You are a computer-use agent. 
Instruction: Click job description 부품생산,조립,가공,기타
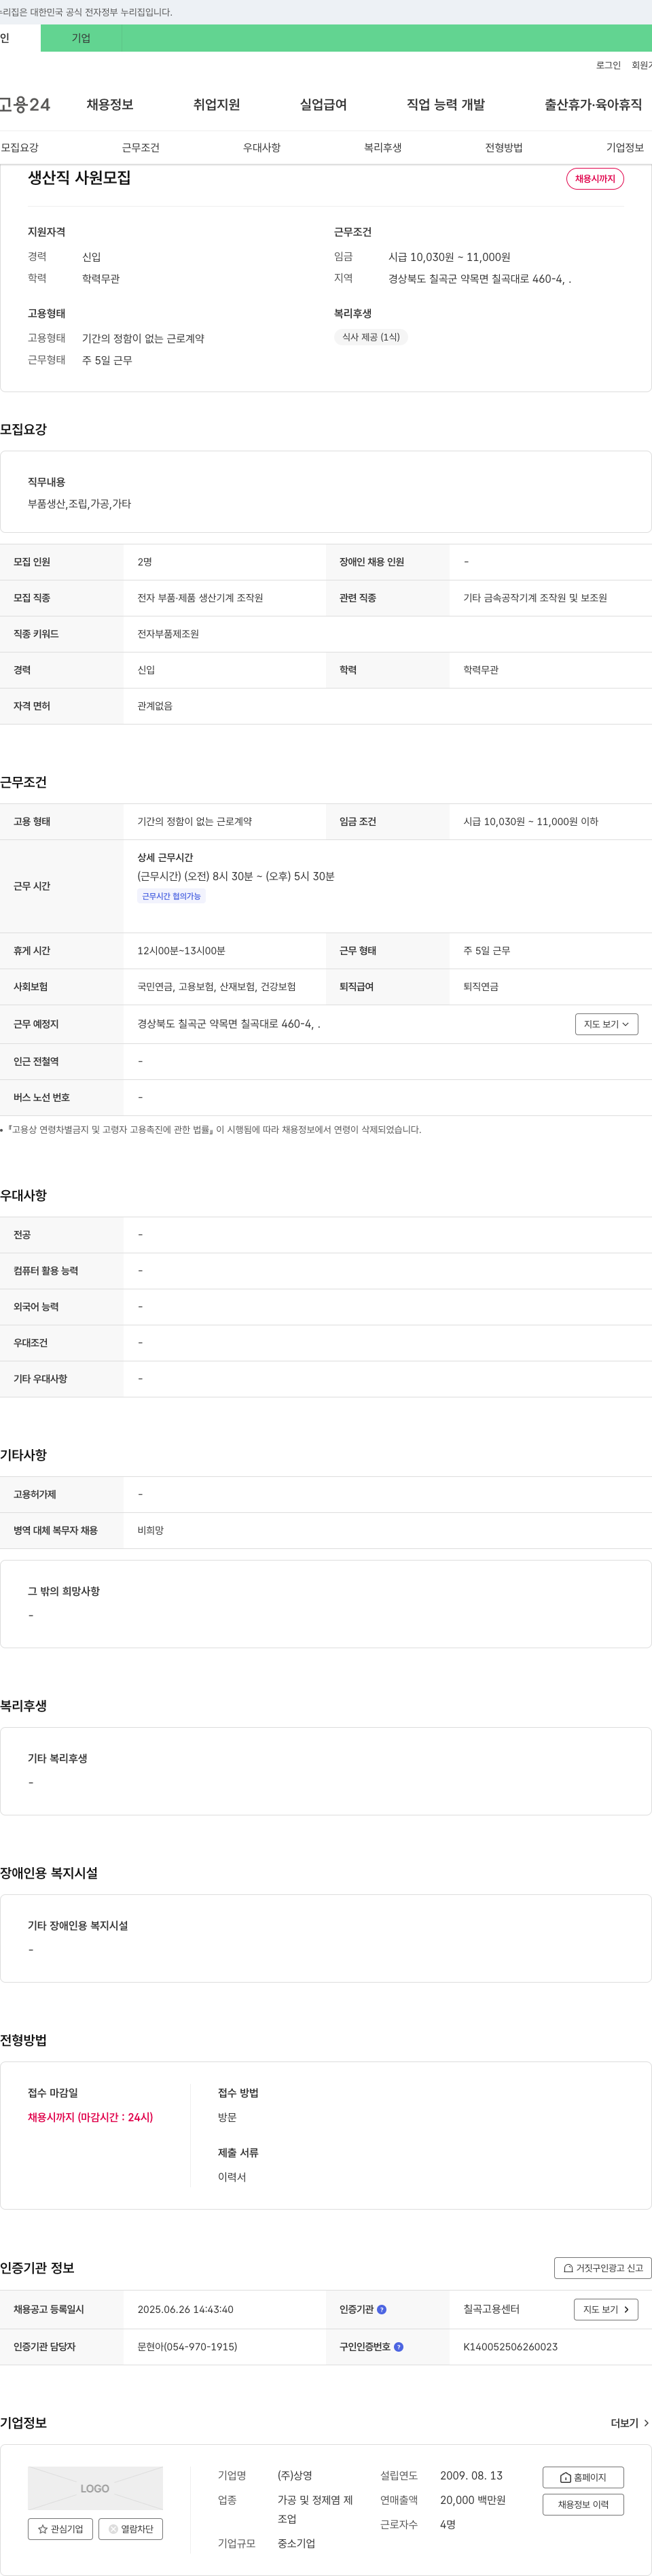(x=79, y=504)
